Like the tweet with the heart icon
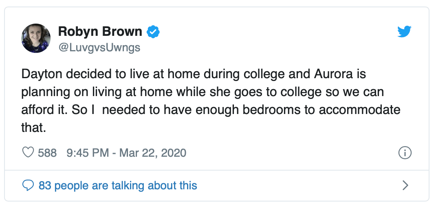Screen dimensions: 436x206 pyautogui.click(x=27, y=153)
